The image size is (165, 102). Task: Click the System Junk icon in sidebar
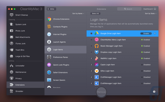(12, 24)
